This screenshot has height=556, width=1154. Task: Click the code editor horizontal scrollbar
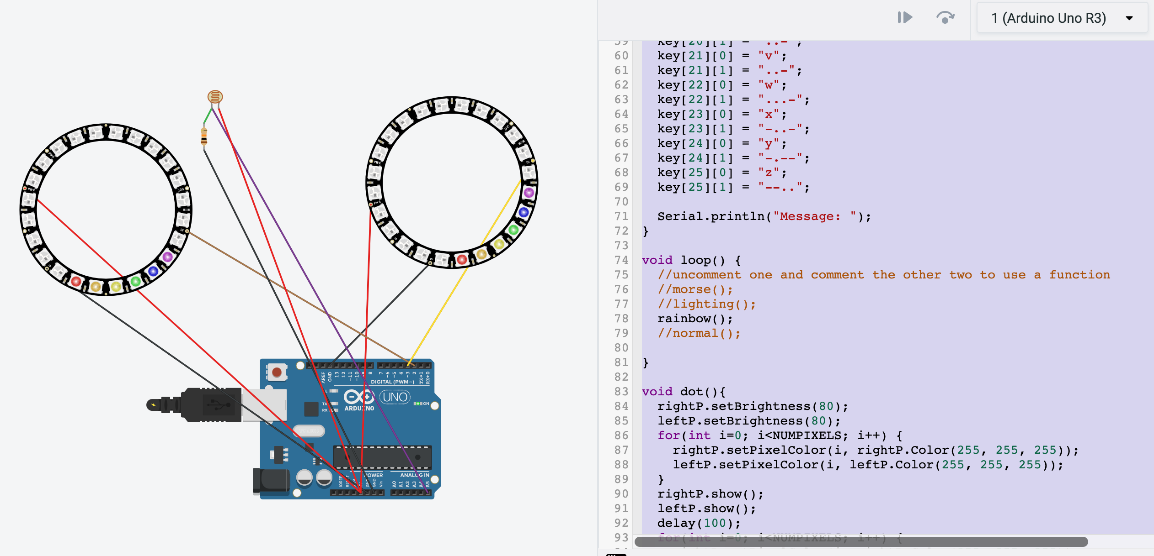[861, 542]
